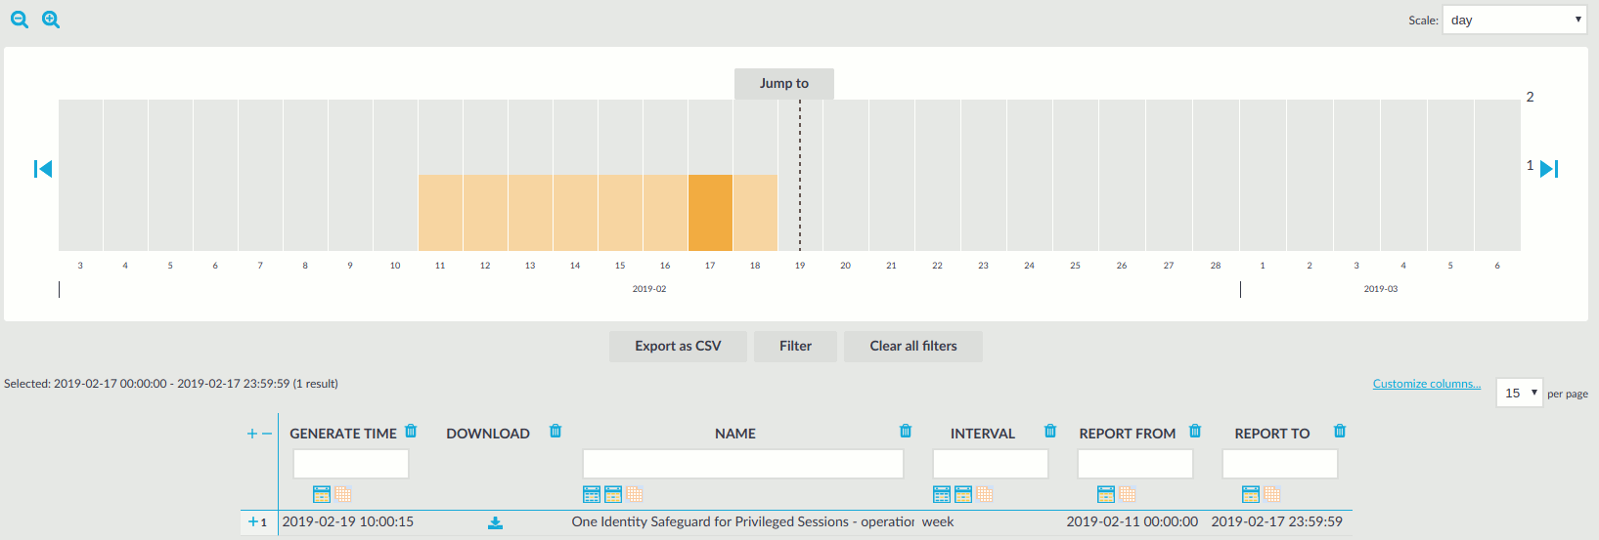Image resolution: width=1599 pixels, height=540 pixels.
Task: Open the Jump to button
Action: [784, 83]
